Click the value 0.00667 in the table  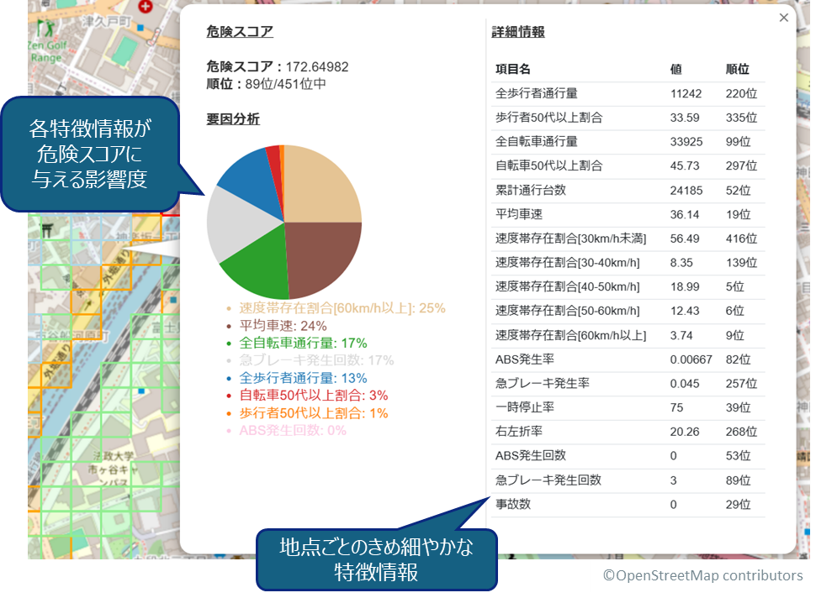point(691,359)
